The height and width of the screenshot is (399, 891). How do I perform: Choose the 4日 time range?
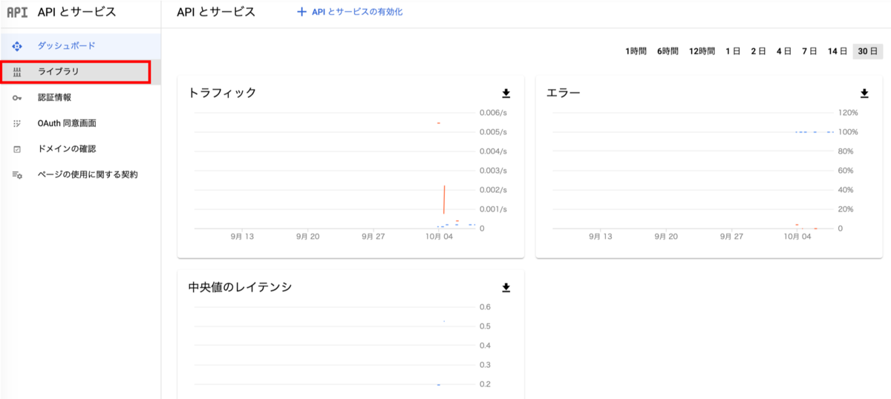click(783, 51)
